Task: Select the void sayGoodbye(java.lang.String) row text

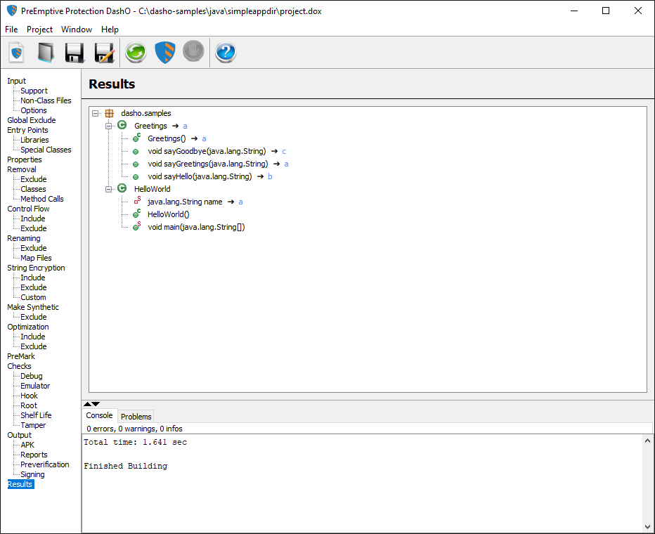Action: (207, 151)
